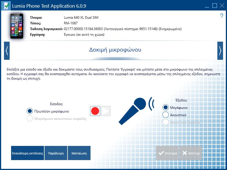Click the red record button
227x170 pixels.
coord(95,111)
